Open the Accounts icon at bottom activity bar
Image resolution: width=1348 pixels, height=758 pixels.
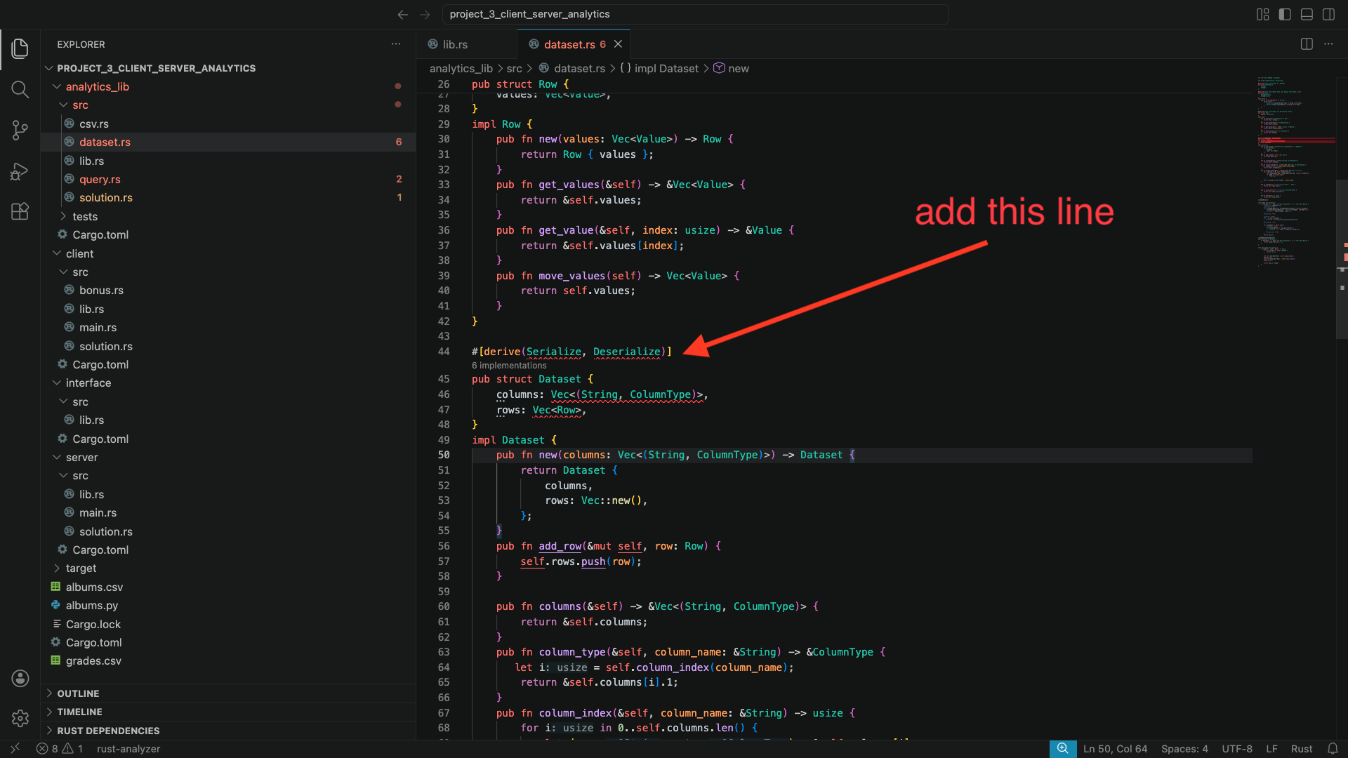[20, 678]
